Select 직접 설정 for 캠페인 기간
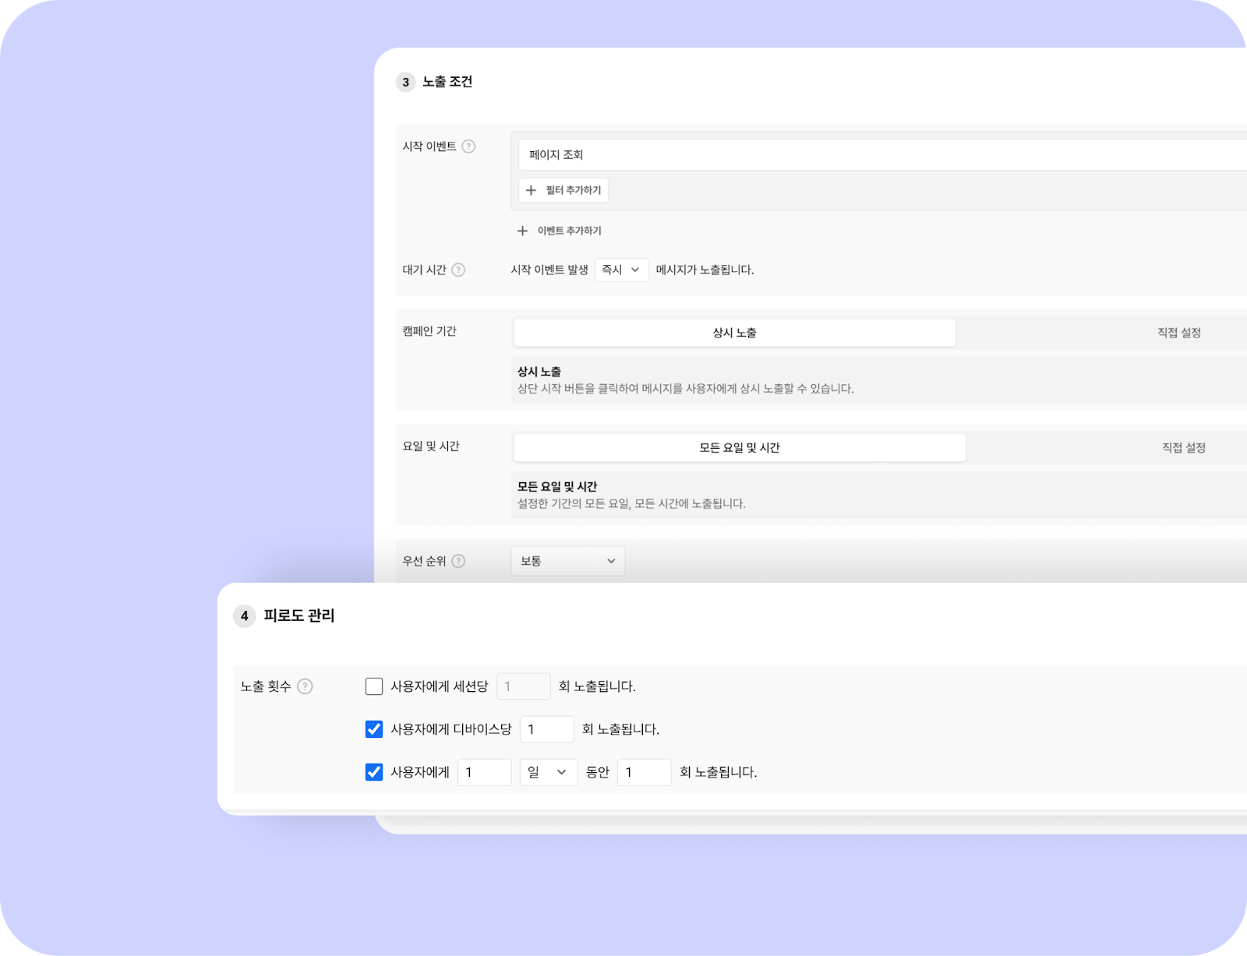Image resolution: width=1247 pixels, height=956 pixels. [x=1178, y=333]
